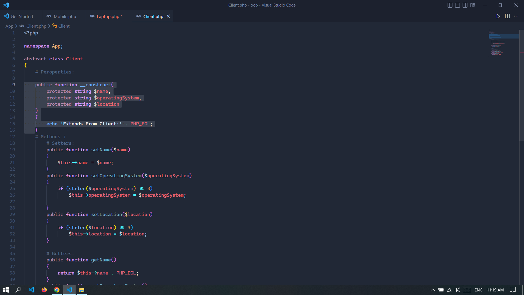This screenshot has height=295, width=524.
Task: Toggle secondary side bar layout icon
Action: click(465, 5)
